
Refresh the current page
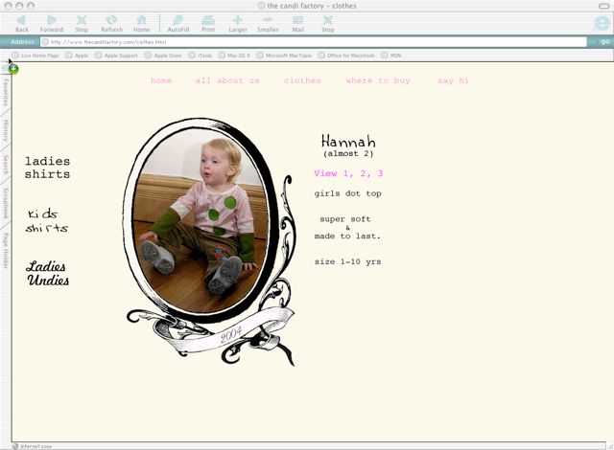tap(111, 23)
